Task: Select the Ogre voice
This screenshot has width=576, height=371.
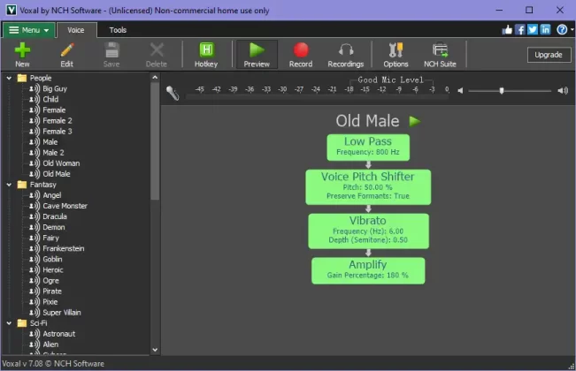Action: [x=50, y=280]
